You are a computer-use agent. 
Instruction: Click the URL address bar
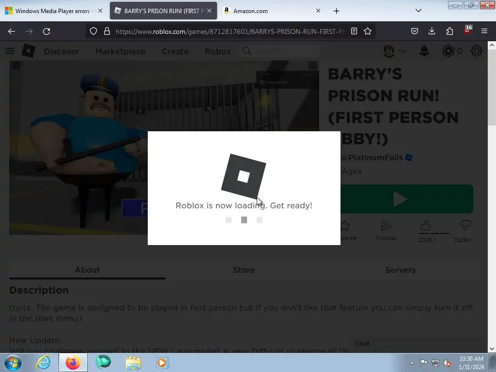pyautogui.click(x=230, y=31)
